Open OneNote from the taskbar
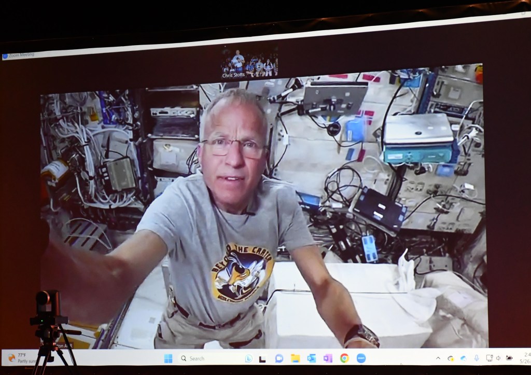Screen dimensions: 531x375 click(x=328, y=358)
